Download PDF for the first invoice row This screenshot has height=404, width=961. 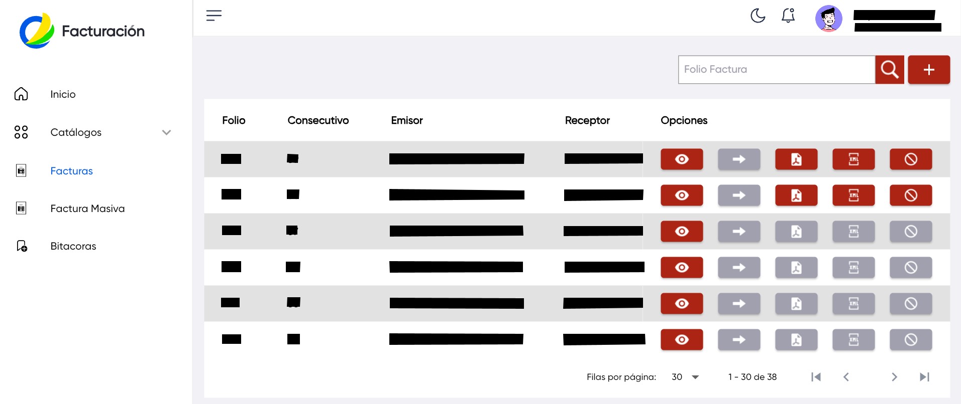coord(796,159)
